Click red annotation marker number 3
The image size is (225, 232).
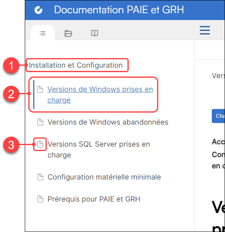tap(11, 145)
